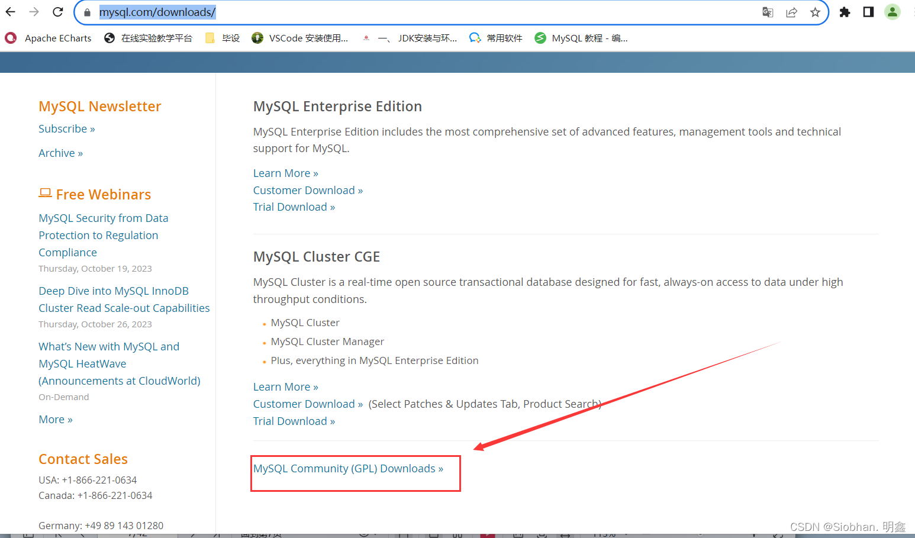The width and height of the screenshot is (915, 538).
Task: Open the VSCode 安装使用 bookmark
Action: 300,38
